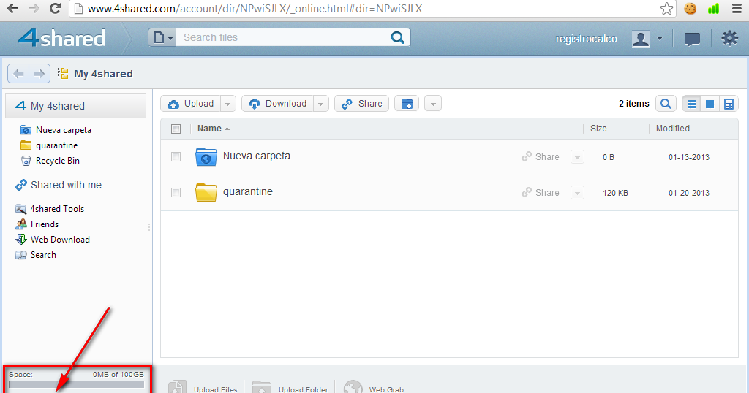Image resolution: width=749 pixels, height=393 pixels.
Task: Open registrocalco account name link
Action: (x=586, y=39)
